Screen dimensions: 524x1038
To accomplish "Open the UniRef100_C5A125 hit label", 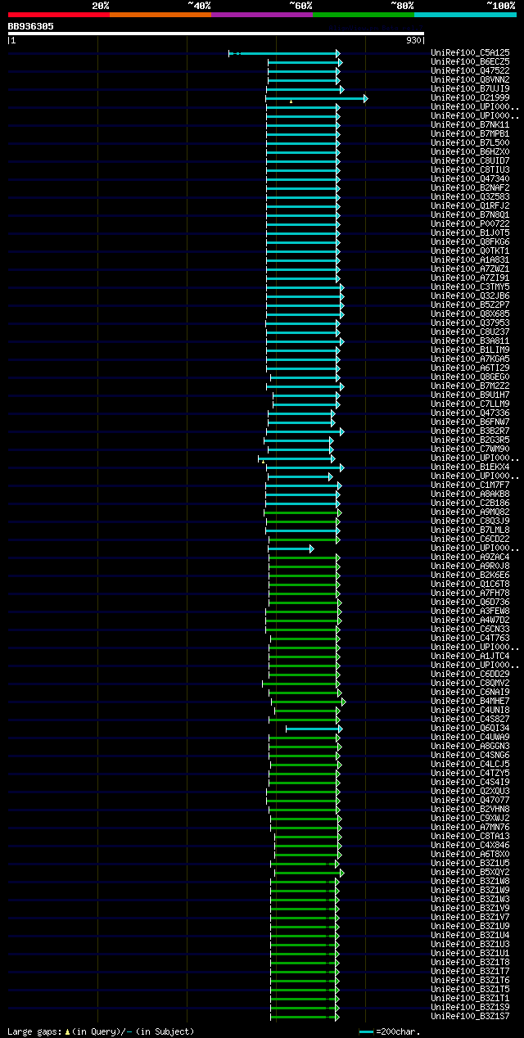I will coord(470,52).
